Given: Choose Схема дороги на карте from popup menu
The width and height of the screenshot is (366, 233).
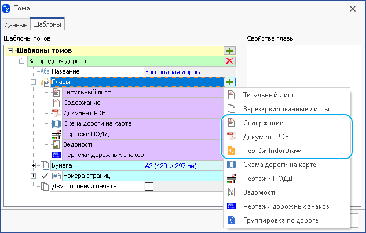Looking at the screenshot, I should pos(287,165).
